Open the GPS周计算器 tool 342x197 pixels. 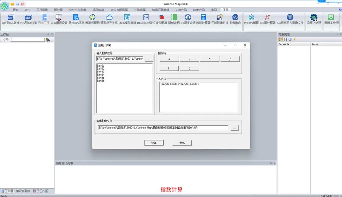pos(268,18)
